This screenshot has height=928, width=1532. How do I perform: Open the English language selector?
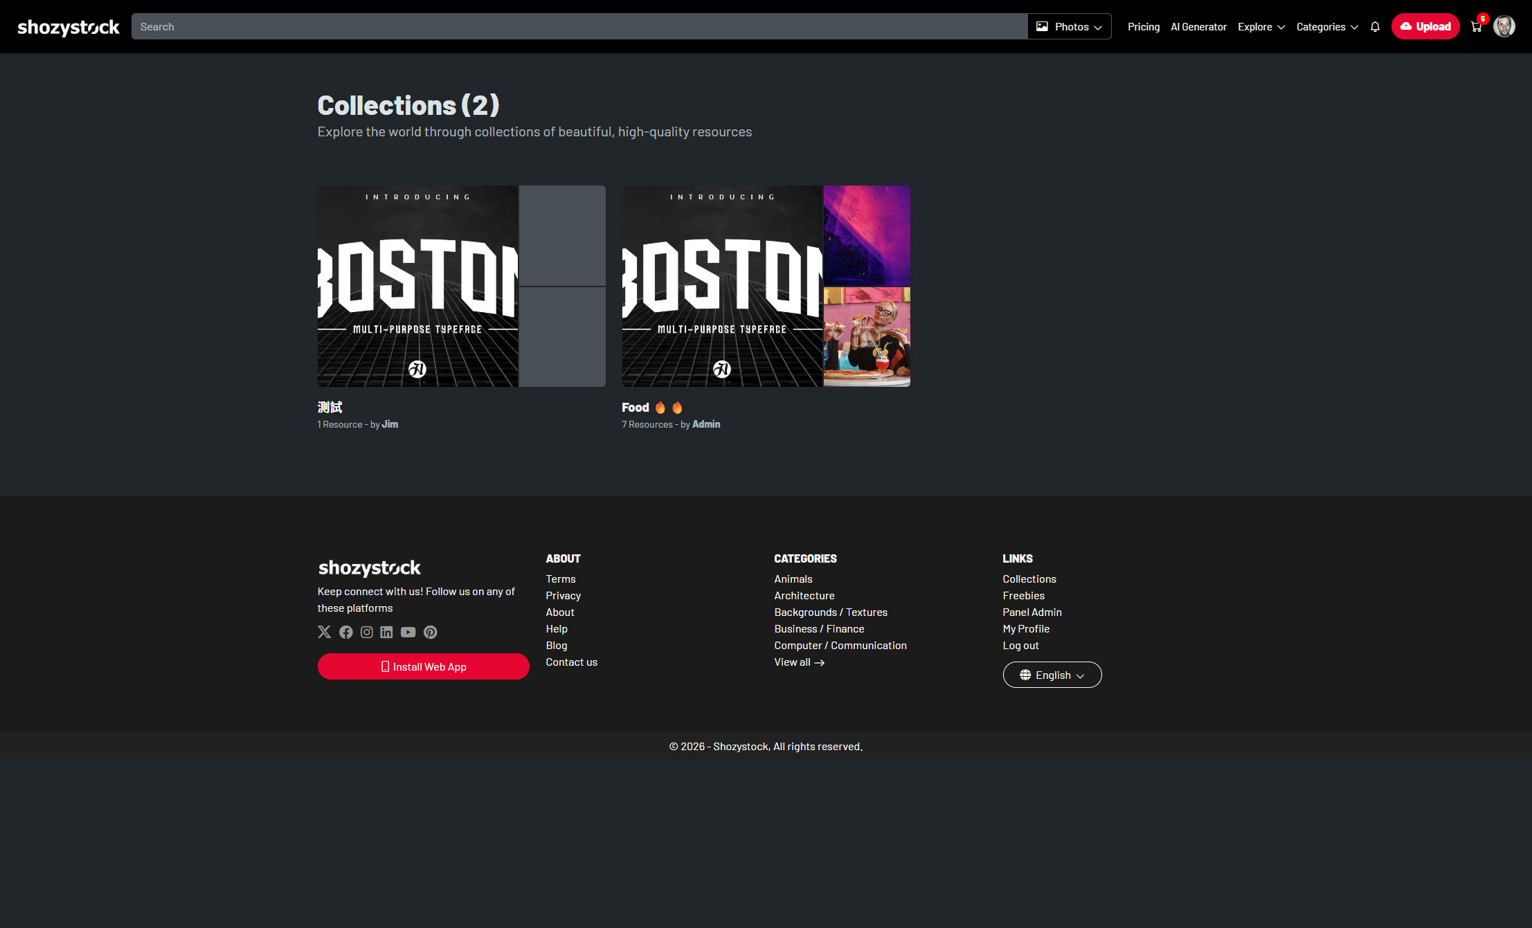[x=1052, y=675]
